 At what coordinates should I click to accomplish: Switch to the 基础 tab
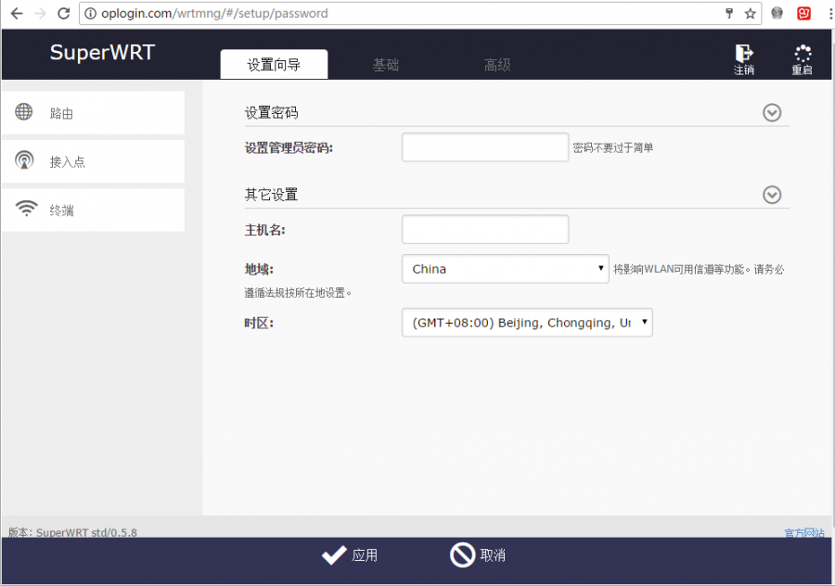tap(386, 65)
